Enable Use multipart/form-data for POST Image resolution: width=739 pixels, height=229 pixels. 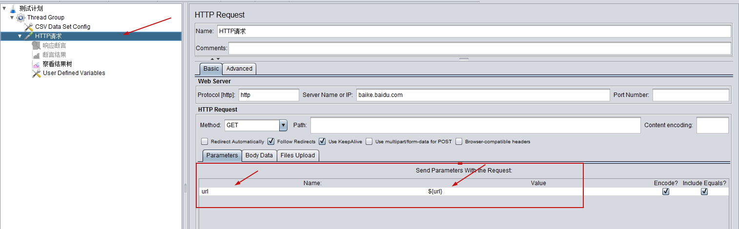369,142
